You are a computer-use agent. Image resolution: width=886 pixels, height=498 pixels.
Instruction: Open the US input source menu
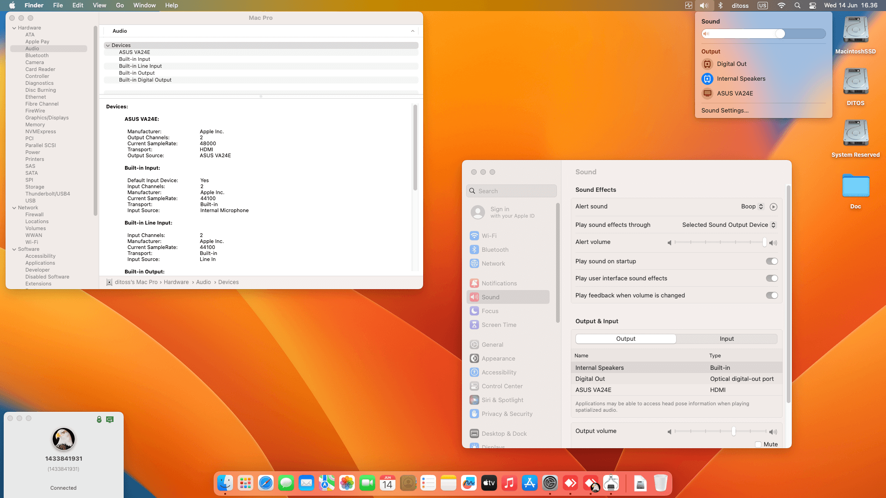763,6
